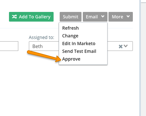This screenshot has height=116, width=146.
Task: Open the Assigned to dropdown arrow
Action: point(126,46)
